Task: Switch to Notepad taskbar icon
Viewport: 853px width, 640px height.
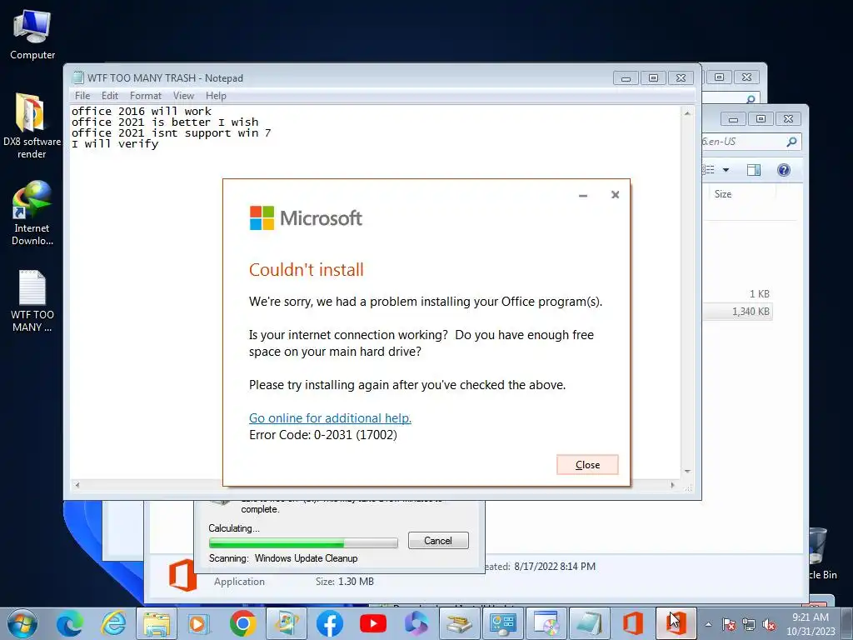Action: 589,623
